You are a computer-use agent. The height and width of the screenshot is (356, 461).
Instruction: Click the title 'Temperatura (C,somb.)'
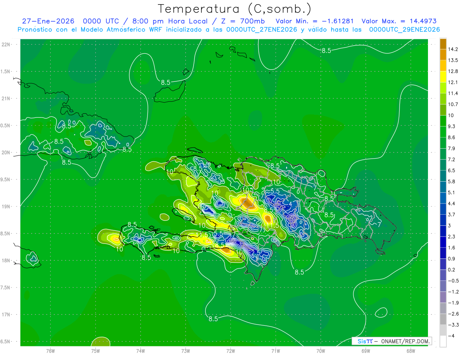tap(235, 8)
